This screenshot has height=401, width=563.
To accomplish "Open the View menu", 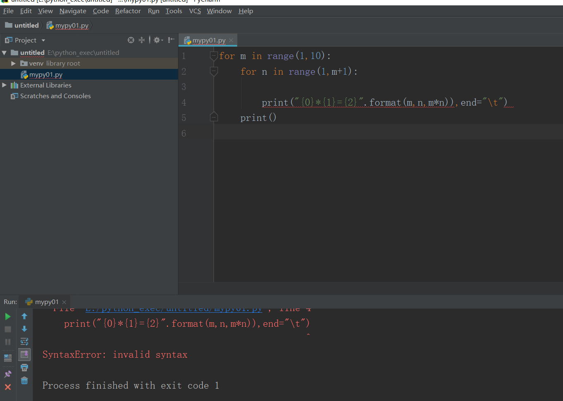I will click(x=45, y=11).
